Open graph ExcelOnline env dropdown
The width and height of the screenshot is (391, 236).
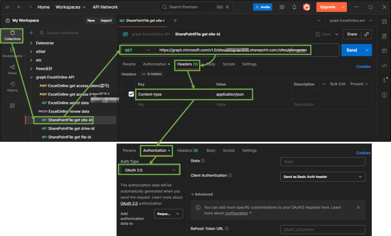pyautogui.click(x=351, y=21)
